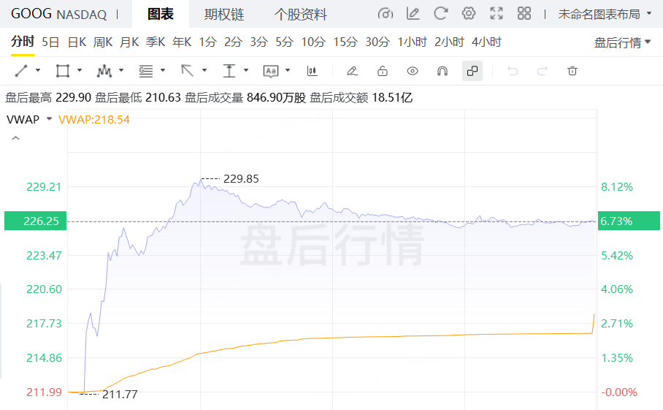Switch to the 期权链 tab
The width and height of the screenshot is (663, 410).
[x=223, y=14]
